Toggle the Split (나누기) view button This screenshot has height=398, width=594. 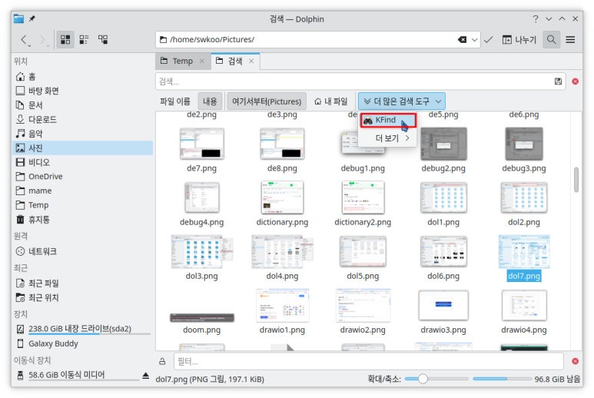[x=519, y=39]
